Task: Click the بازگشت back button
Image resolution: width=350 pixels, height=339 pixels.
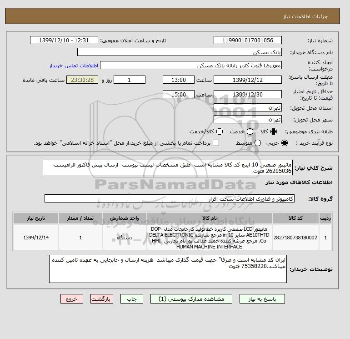Action: 102,299
